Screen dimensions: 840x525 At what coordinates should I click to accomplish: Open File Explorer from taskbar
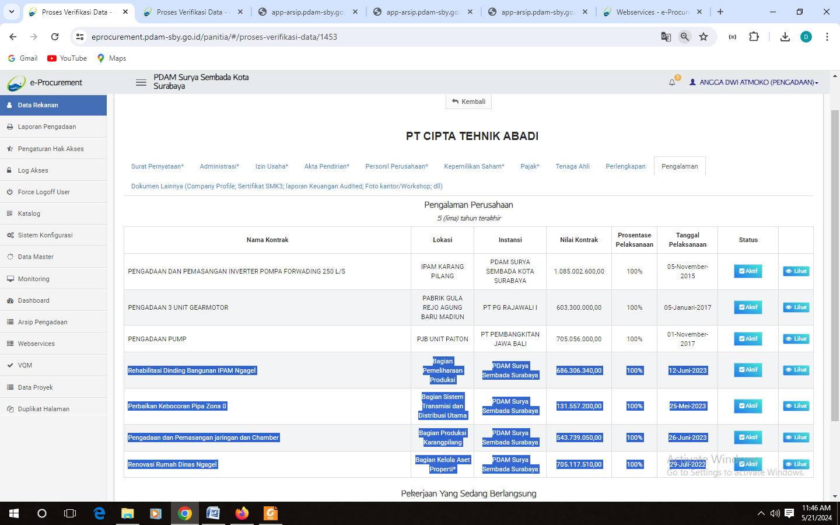click(x=127, y=513)
